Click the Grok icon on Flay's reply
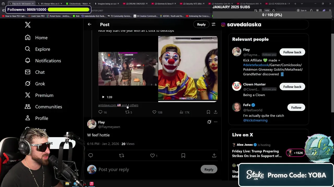This screenshot has width=334, height=187. (209, 122)
